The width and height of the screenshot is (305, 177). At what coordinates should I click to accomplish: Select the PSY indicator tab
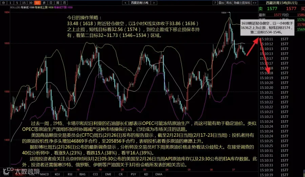pyautogui.click(x=134, y=174)
